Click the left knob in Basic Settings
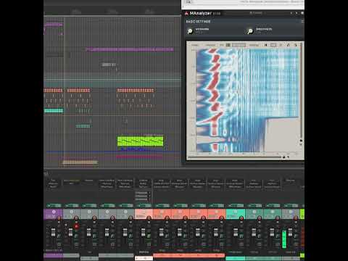 [x=190, y=31]
